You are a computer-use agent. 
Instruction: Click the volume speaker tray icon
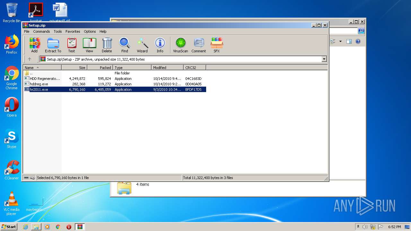365,227
